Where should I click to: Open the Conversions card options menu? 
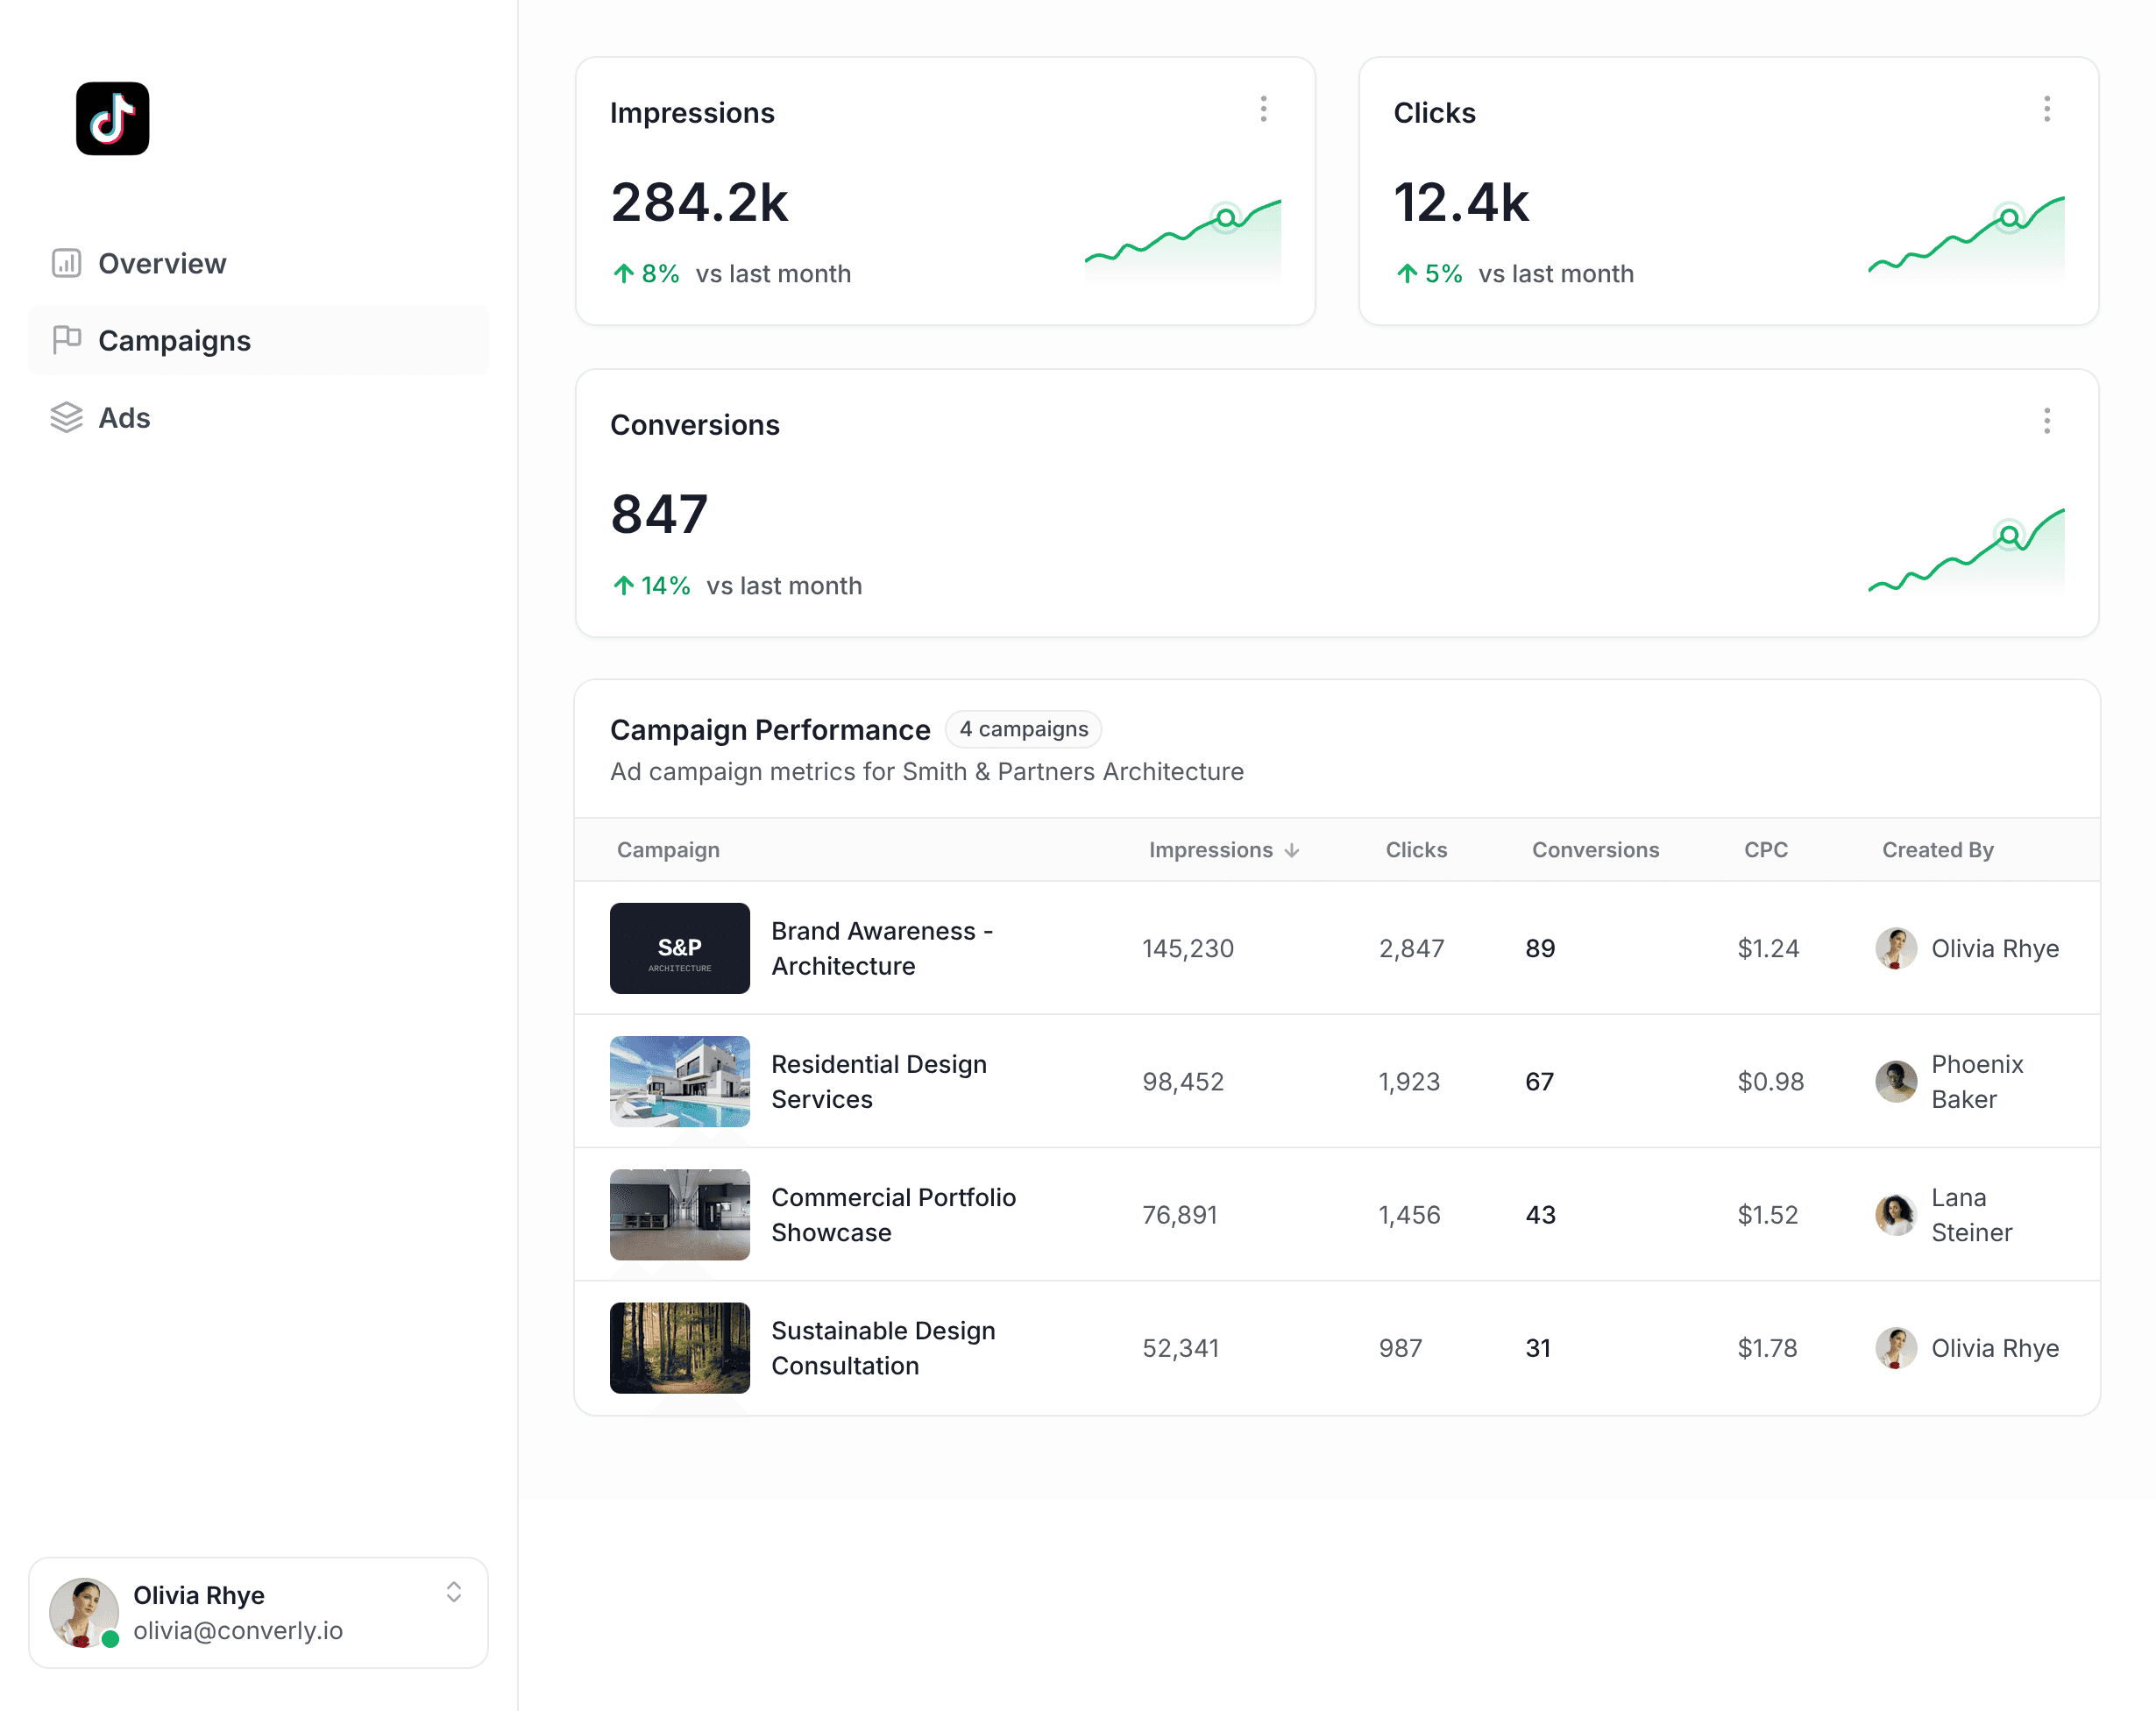pyautogui.click(x=2046, y=421)
